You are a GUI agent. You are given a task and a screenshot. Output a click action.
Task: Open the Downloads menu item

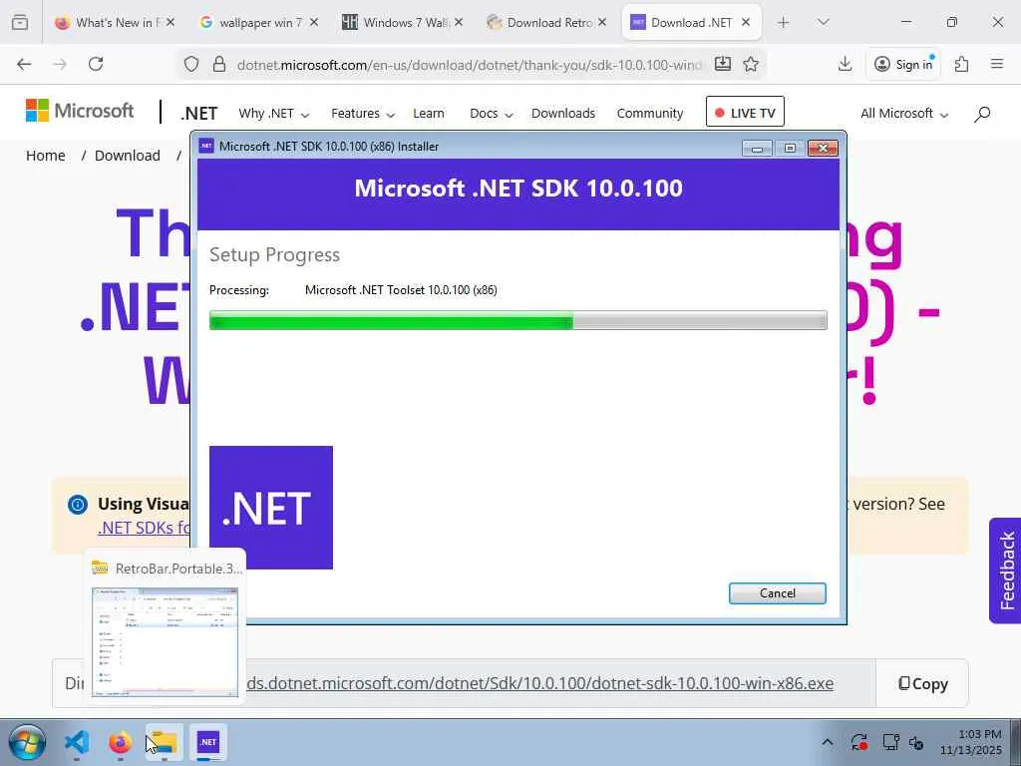(563, 114)
